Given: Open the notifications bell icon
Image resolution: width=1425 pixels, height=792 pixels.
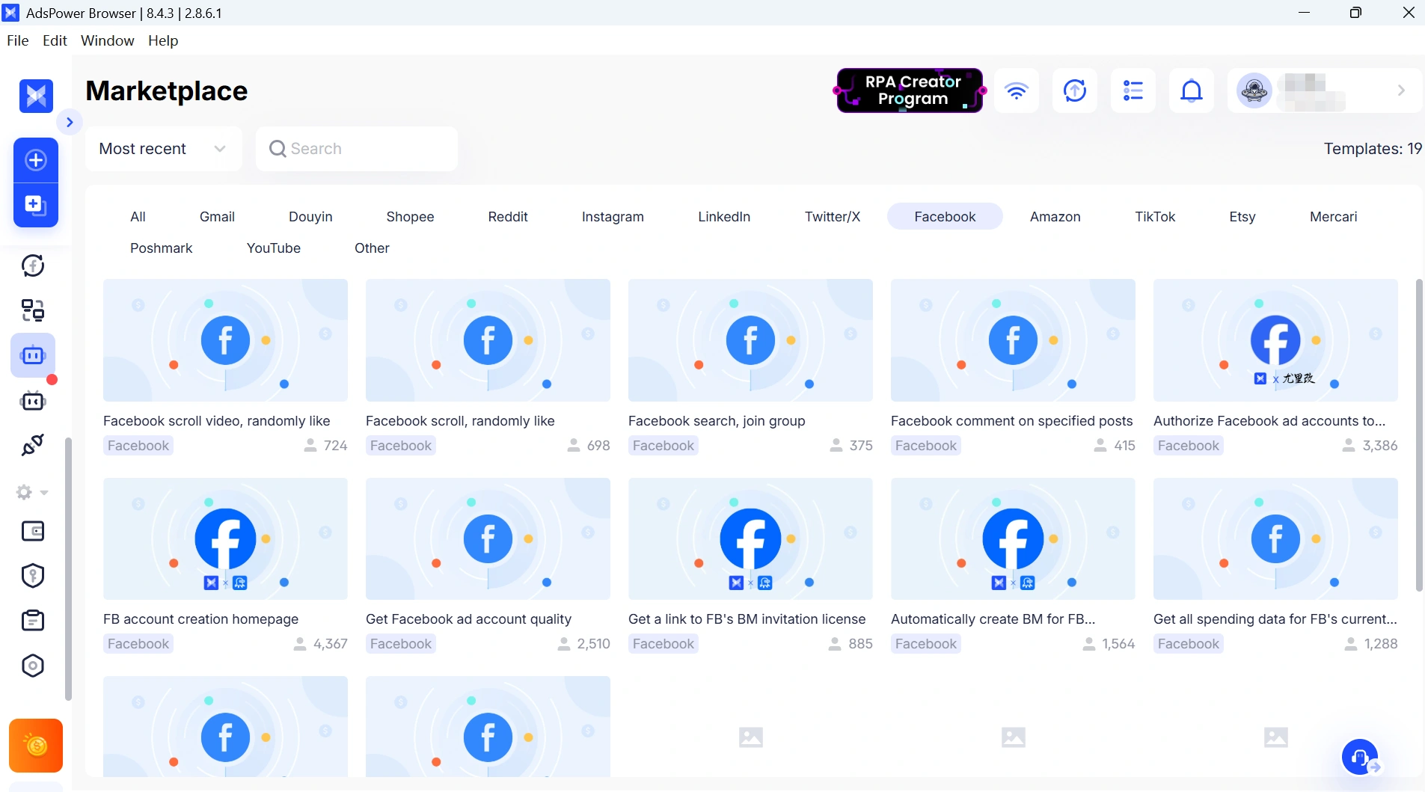Looking at the screenshot, I should pyautogui.click(x=1192, y=90).
